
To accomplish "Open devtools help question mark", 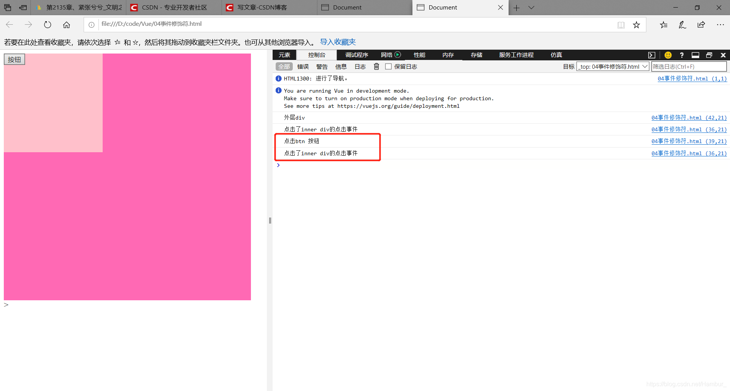I will (x=682, y=55).
